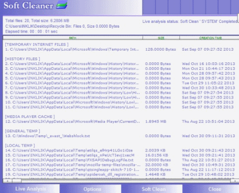239x193 pixels.
Task: Click date Tue Oct 29 11:05:22 2013
Action: (x=208, y=83)
